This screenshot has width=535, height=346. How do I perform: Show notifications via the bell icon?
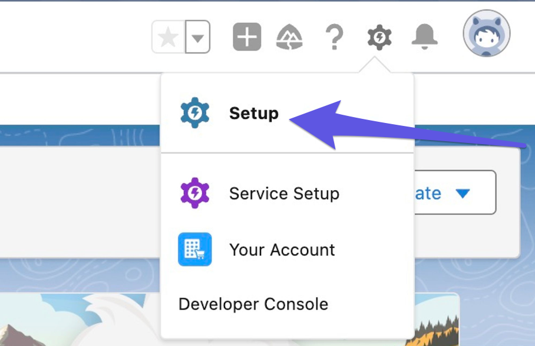(425, 38)
